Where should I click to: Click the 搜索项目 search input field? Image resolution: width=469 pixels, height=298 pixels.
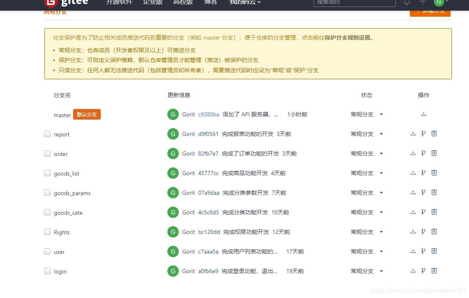click(x=354, y=3)
